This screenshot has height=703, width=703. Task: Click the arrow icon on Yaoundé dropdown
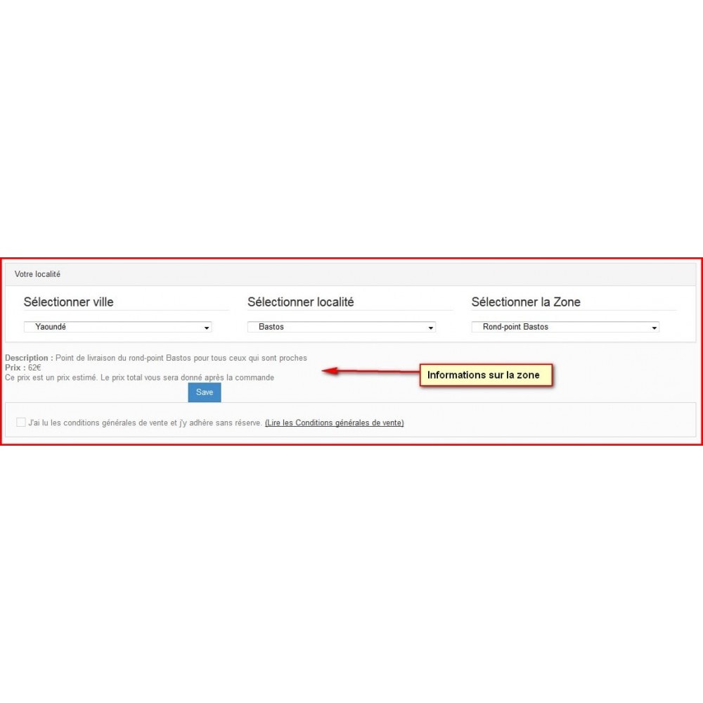tap(206, 328)
